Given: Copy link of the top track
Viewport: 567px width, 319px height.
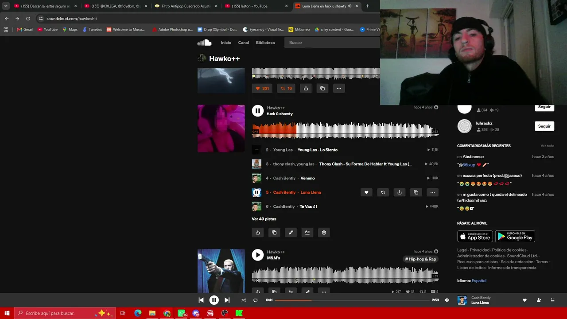Looking at the screenshot, I should [322, 88].
